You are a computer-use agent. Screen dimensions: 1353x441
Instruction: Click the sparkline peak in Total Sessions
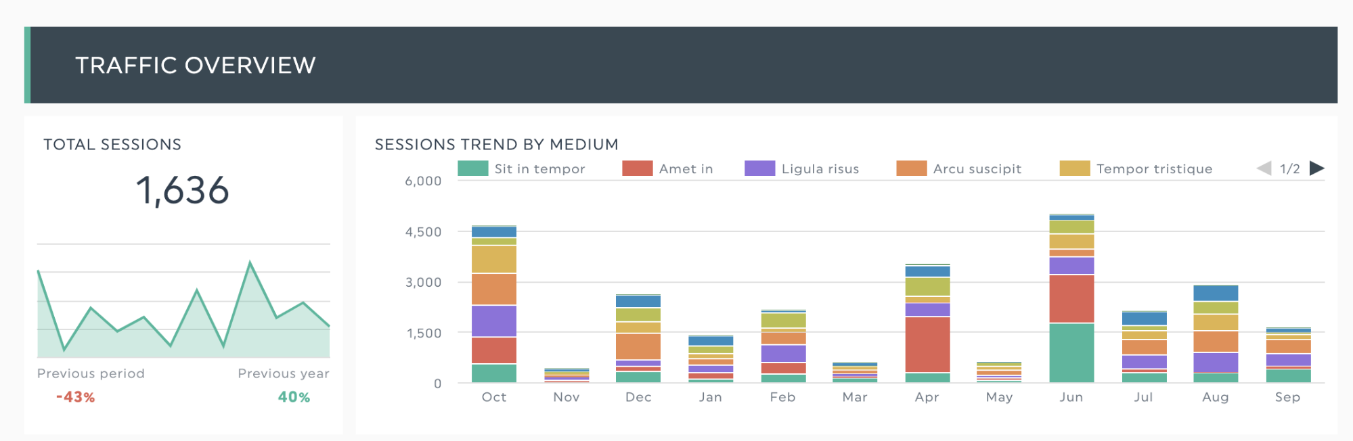point(250,262)
